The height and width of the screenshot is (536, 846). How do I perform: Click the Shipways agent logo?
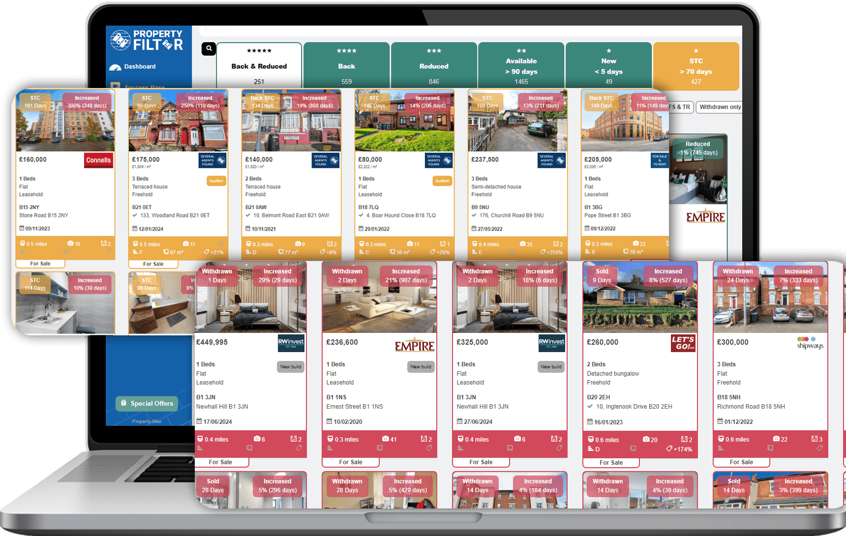coord(810,343)
